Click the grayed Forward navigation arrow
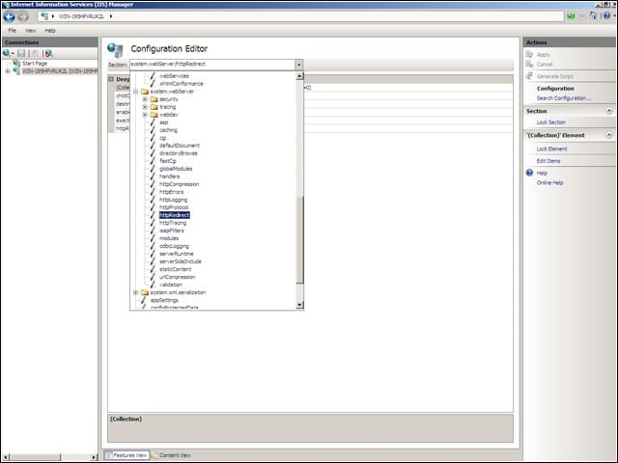618x463 pixels. coord(23,16)
